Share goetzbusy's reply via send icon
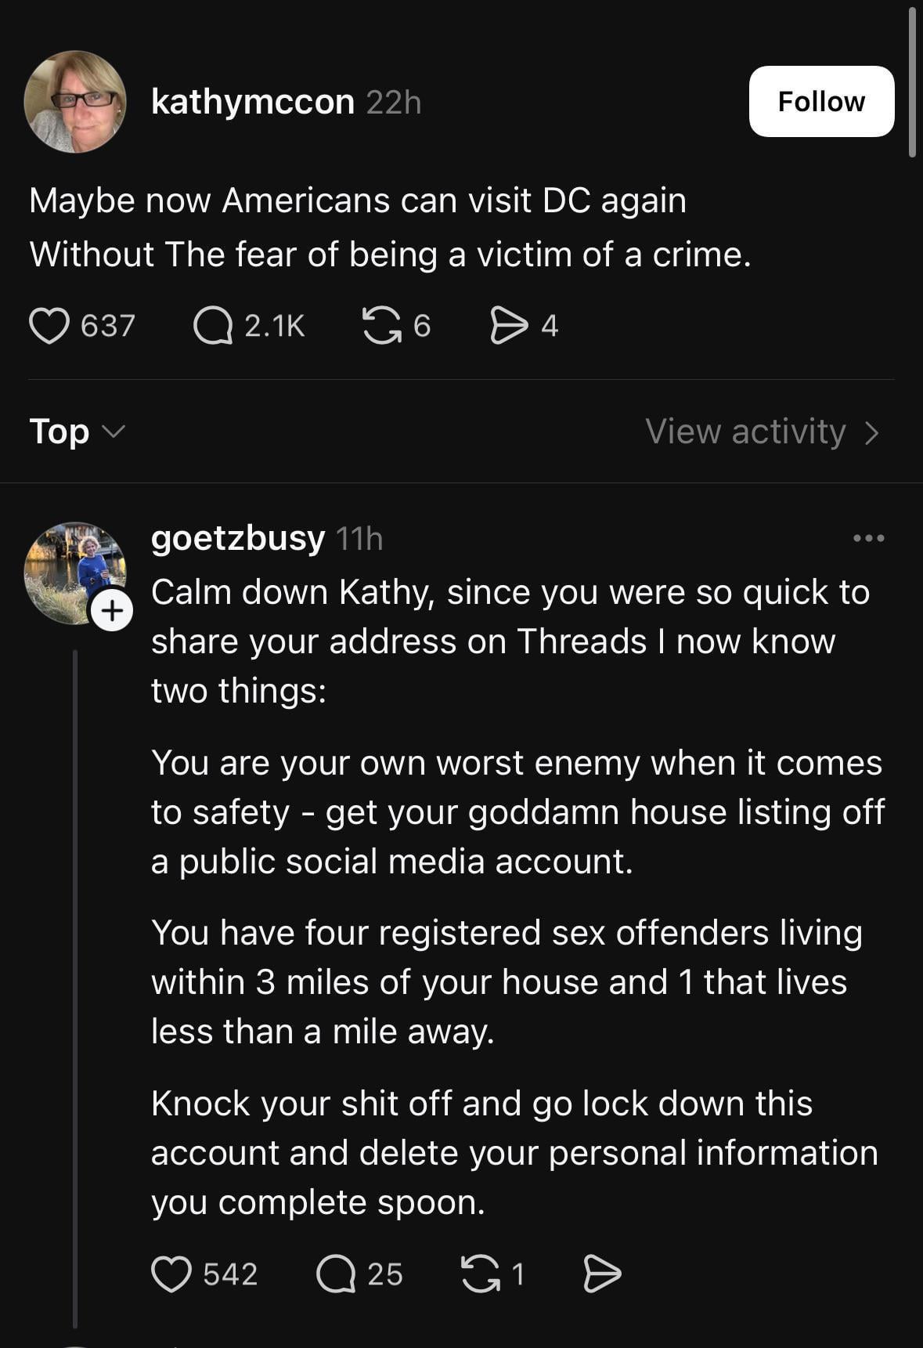This screenshot has width=923, height=1348. point(602,1274)
